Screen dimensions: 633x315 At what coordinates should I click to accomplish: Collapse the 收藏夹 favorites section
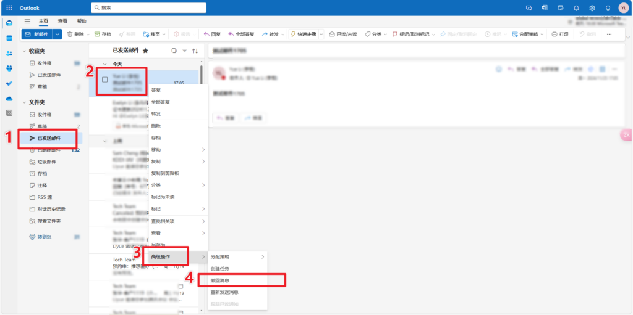point(24,51)
